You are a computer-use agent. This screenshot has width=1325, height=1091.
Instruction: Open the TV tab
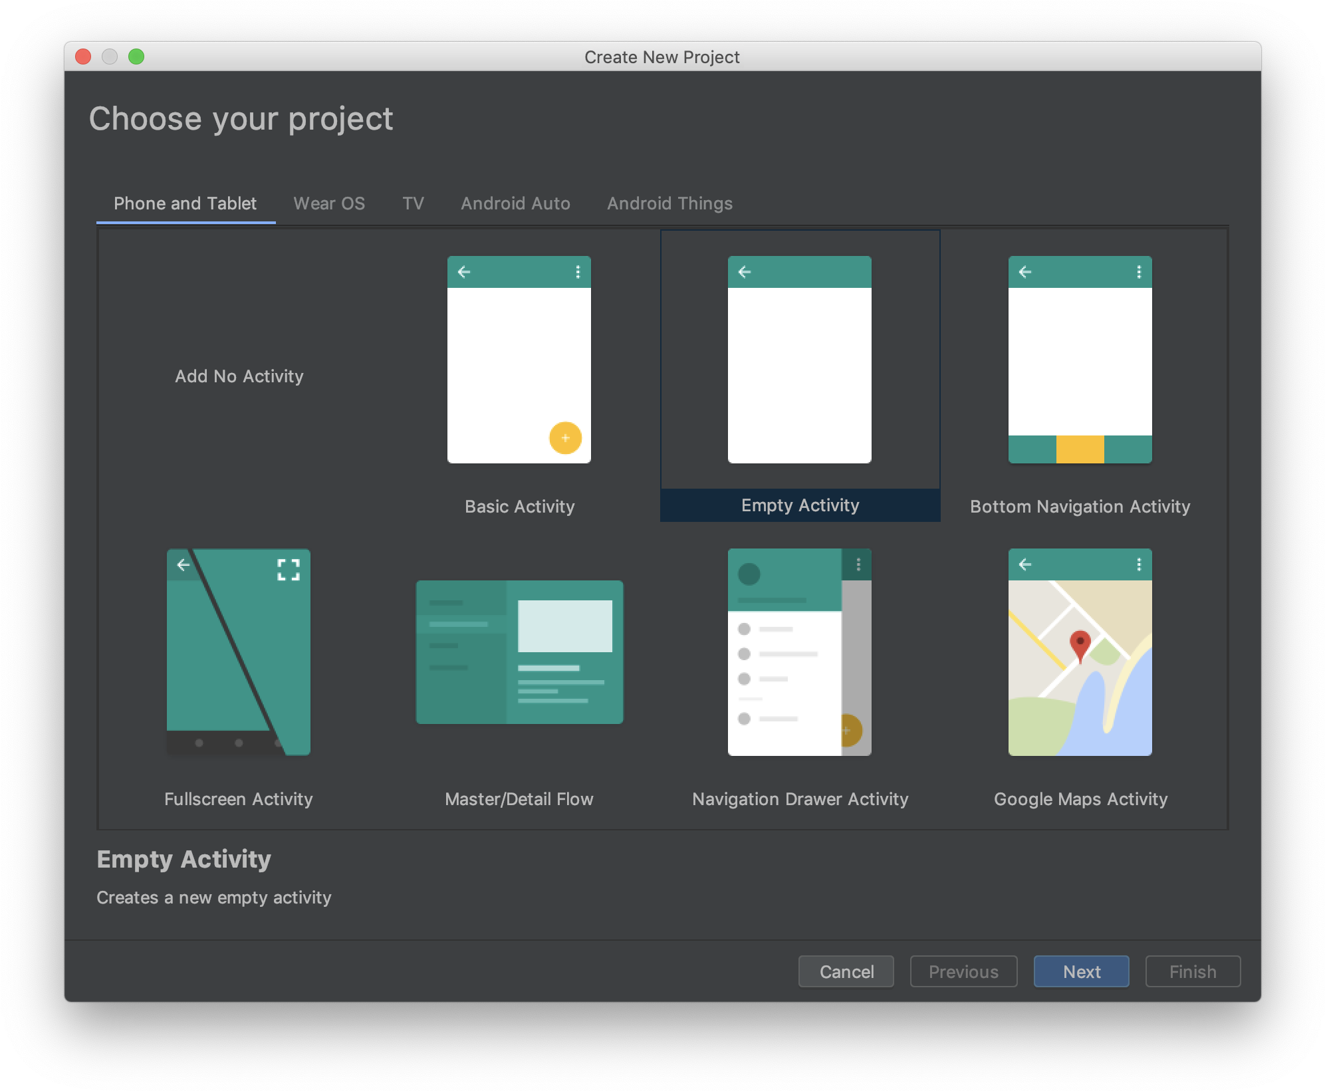(x=413, y=203)
